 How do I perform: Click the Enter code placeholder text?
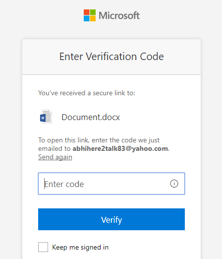[x=64, y=184]
